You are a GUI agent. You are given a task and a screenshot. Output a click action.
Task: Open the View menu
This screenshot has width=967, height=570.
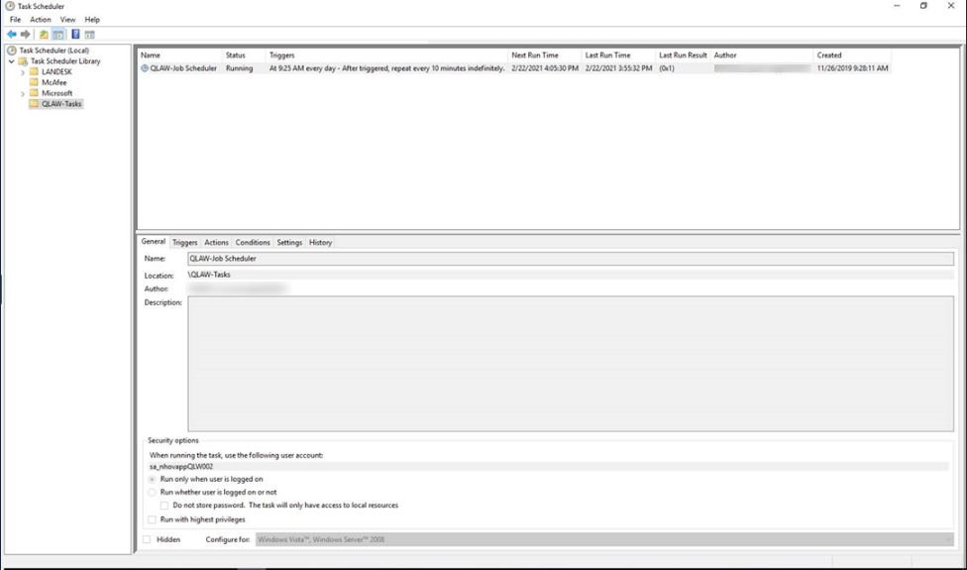click(x=67, y=20)
